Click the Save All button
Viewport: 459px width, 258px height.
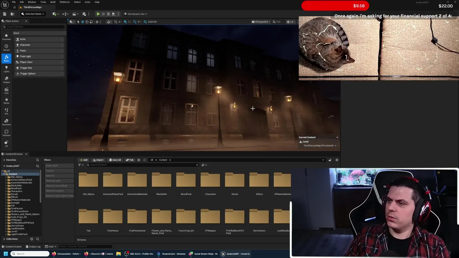[115, 160]
